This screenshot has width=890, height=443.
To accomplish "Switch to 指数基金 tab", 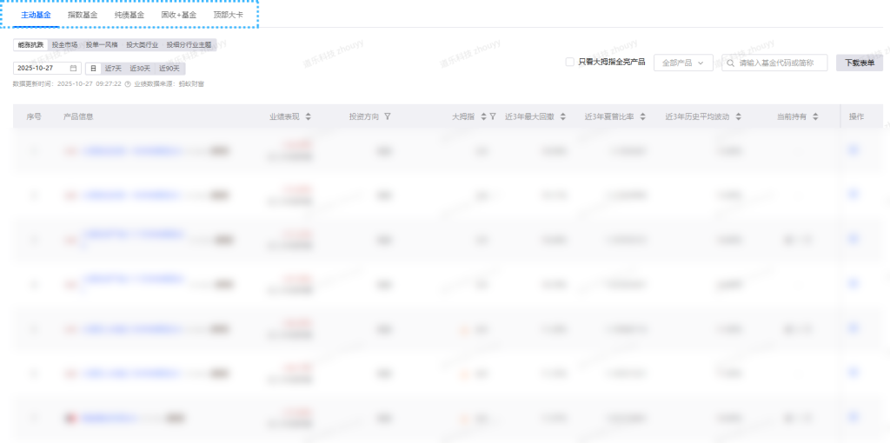I will click(83, 15).
